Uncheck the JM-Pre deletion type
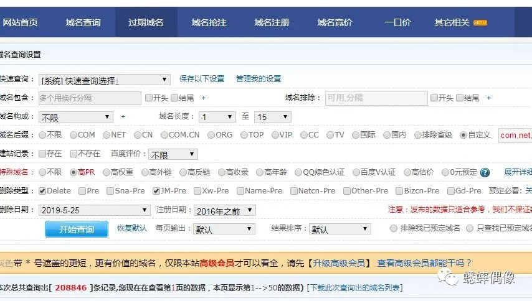Screen dimensions: 532x301 156,191
